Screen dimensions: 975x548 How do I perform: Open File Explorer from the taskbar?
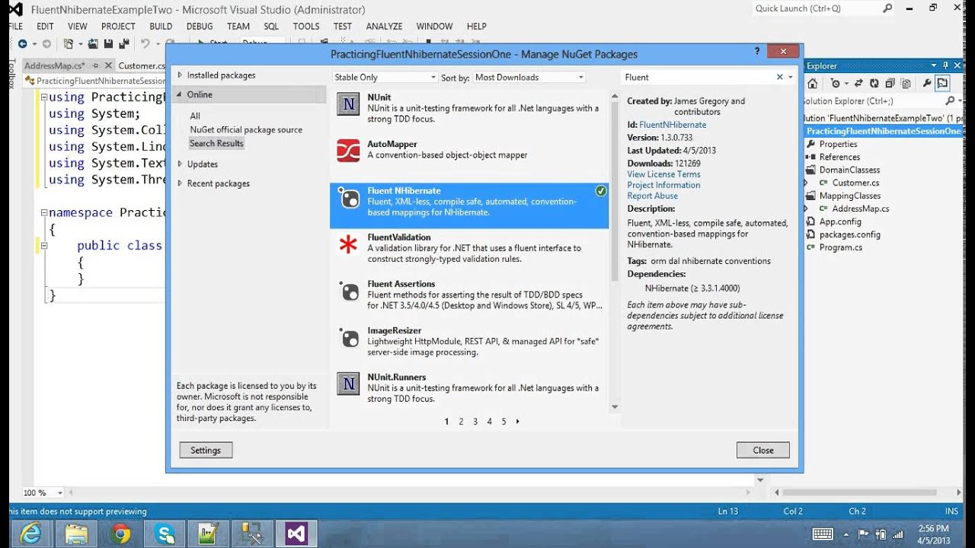[75, 534]
